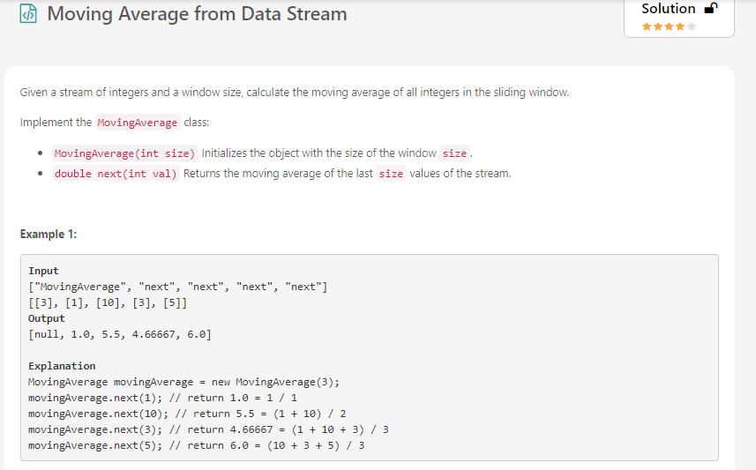Click the 'size' code tag in the second bullet
Image resolution: width=756 pixels, height=470 pixels.
click(391, 174)
